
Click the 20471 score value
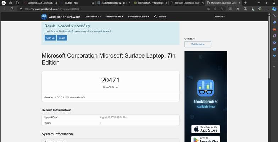(111, 80)
